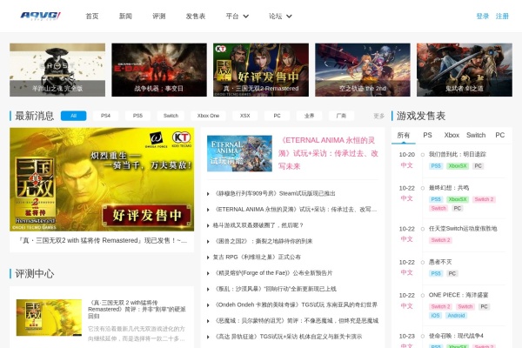Open the 愚者不灭 release entry
This screenshot has height=348, width=522.
(x=440, y=262)
